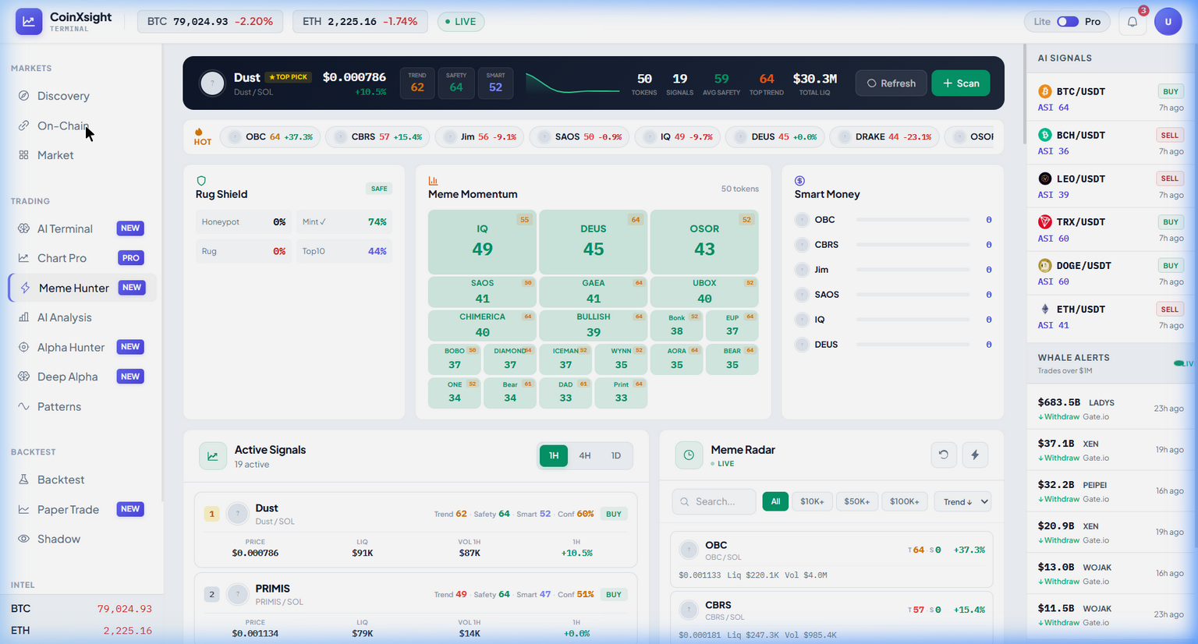1198x644 pixels.
Task: Click the green Scan button
Action: pyautogui.click(x=961, y=83)
